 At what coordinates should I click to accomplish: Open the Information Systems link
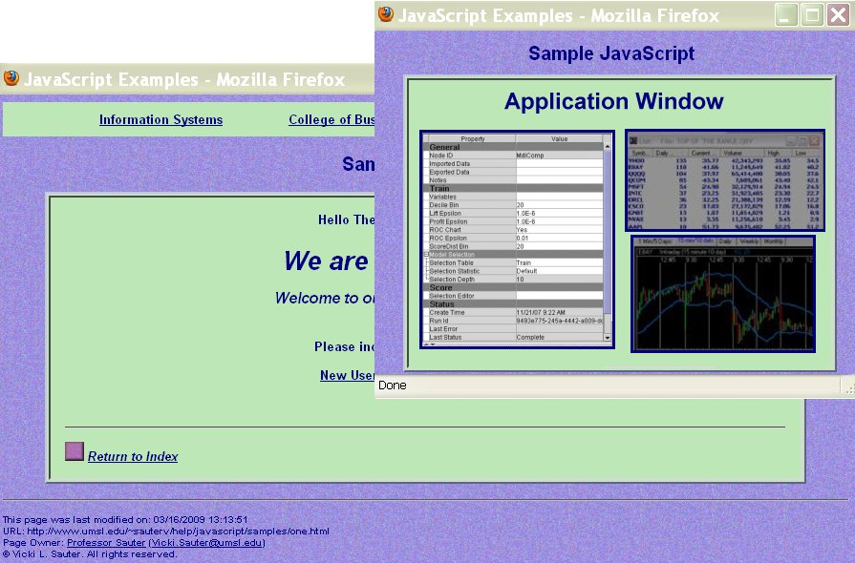(x=160, y=120)
